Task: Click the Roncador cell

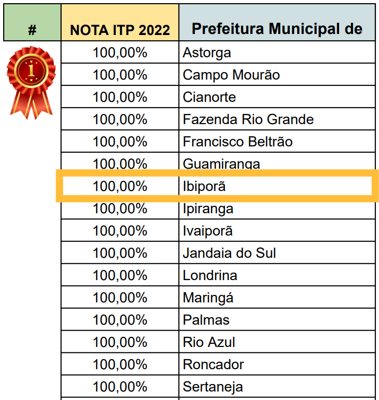Action: pos(277,364)
